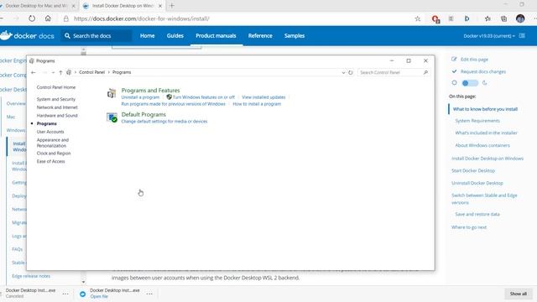Open the Docker v19.03 version dropdown
Viewport: 537px width, 302px height.
pyautogui.click(x=489, y=36)
